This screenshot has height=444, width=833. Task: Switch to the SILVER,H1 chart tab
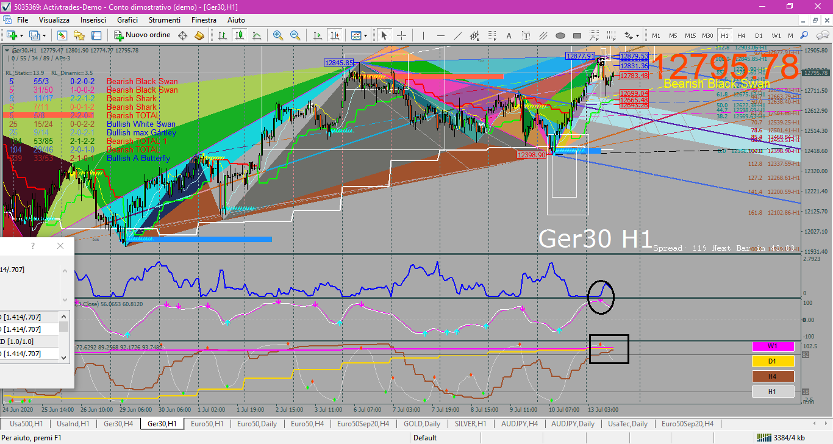[471, 423]
